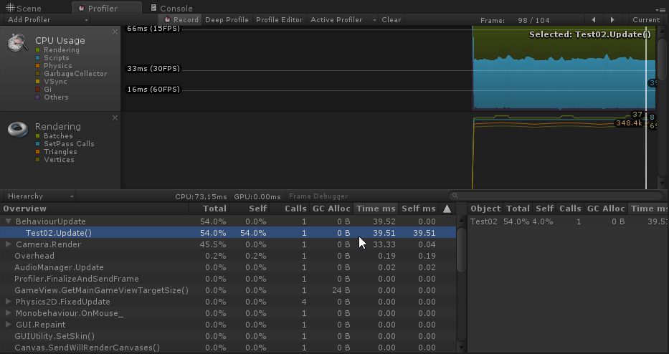669x354 pixels.
Task: Click the CPU Usage stopwatch icon
Action: click(17, 43)
